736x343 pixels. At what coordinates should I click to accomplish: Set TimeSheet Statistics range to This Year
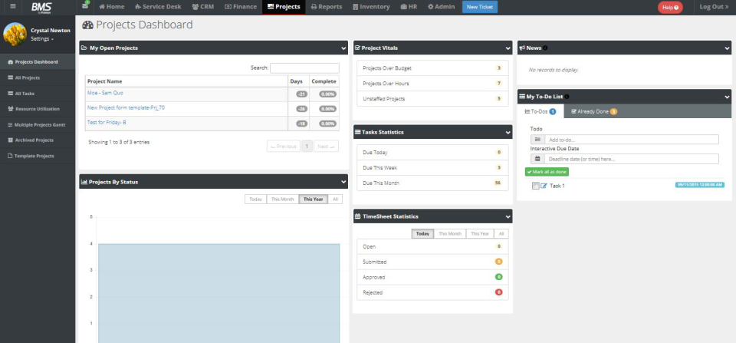click(480, 233)
